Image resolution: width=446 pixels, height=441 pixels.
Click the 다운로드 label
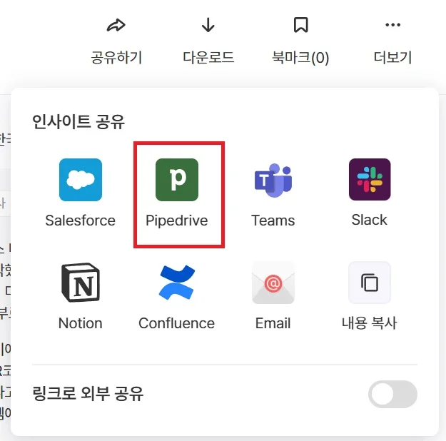pyautogui.click(x=208, y=57)
